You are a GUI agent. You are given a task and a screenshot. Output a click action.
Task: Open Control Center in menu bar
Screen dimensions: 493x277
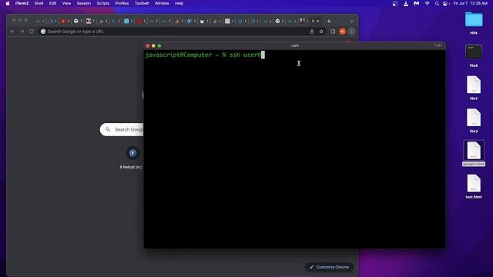click(x=446, y=3)
